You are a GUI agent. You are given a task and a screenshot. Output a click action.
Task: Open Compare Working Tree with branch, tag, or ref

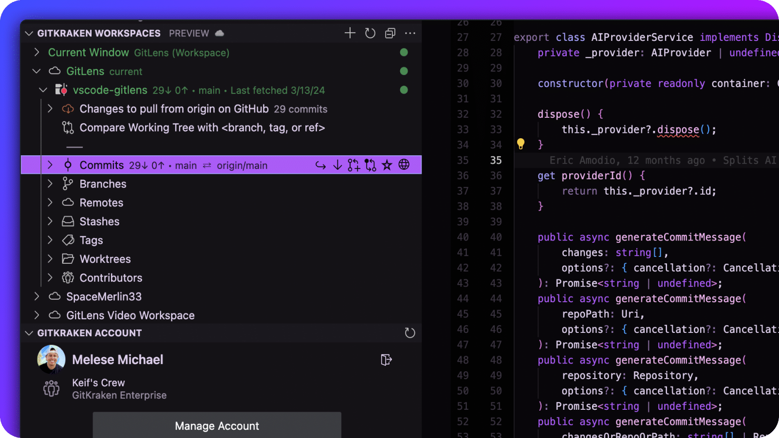pyautogui.click(x=203, y=128)
